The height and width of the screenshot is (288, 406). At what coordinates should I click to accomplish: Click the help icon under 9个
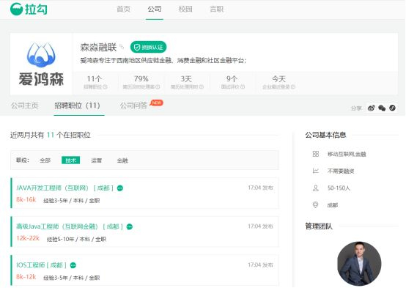[x=243, y=86]
